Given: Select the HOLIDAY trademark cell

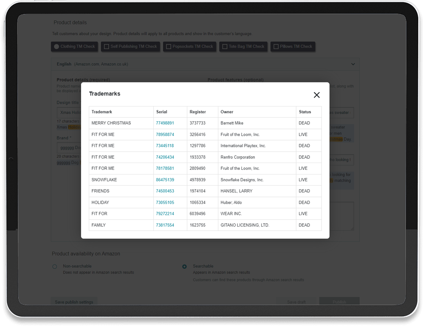Looking at the screenshot, I should [121, 202].
